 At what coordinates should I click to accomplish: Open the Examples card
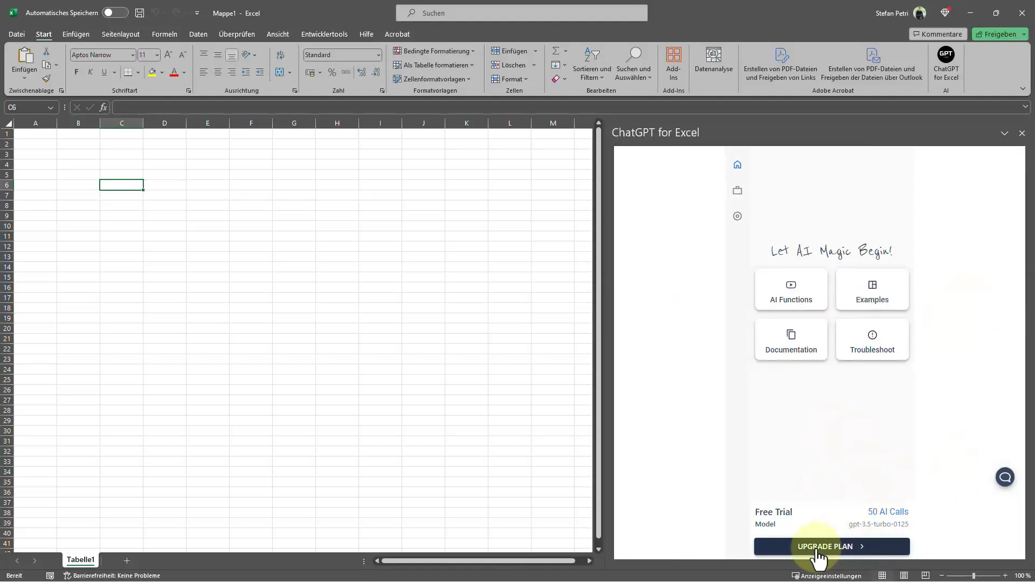[872, 290]
